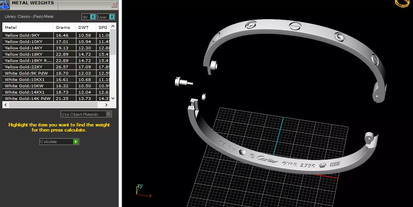Enable Use Object Materials option
This screenshot has height=207, width=413.
coord(86,114)
